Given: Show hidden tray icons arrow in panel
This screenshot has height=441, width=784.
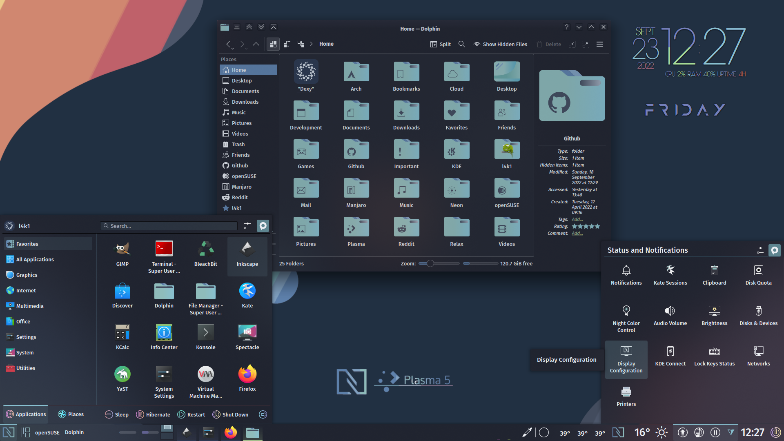Looking at the screenshot, I should (731, 432).
